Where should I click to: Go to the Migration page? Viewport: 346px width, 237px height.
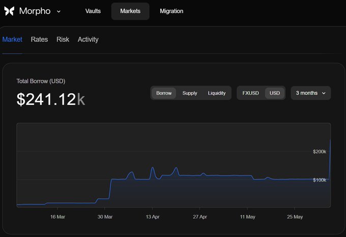pyautogui.click(x=171, y=11)
